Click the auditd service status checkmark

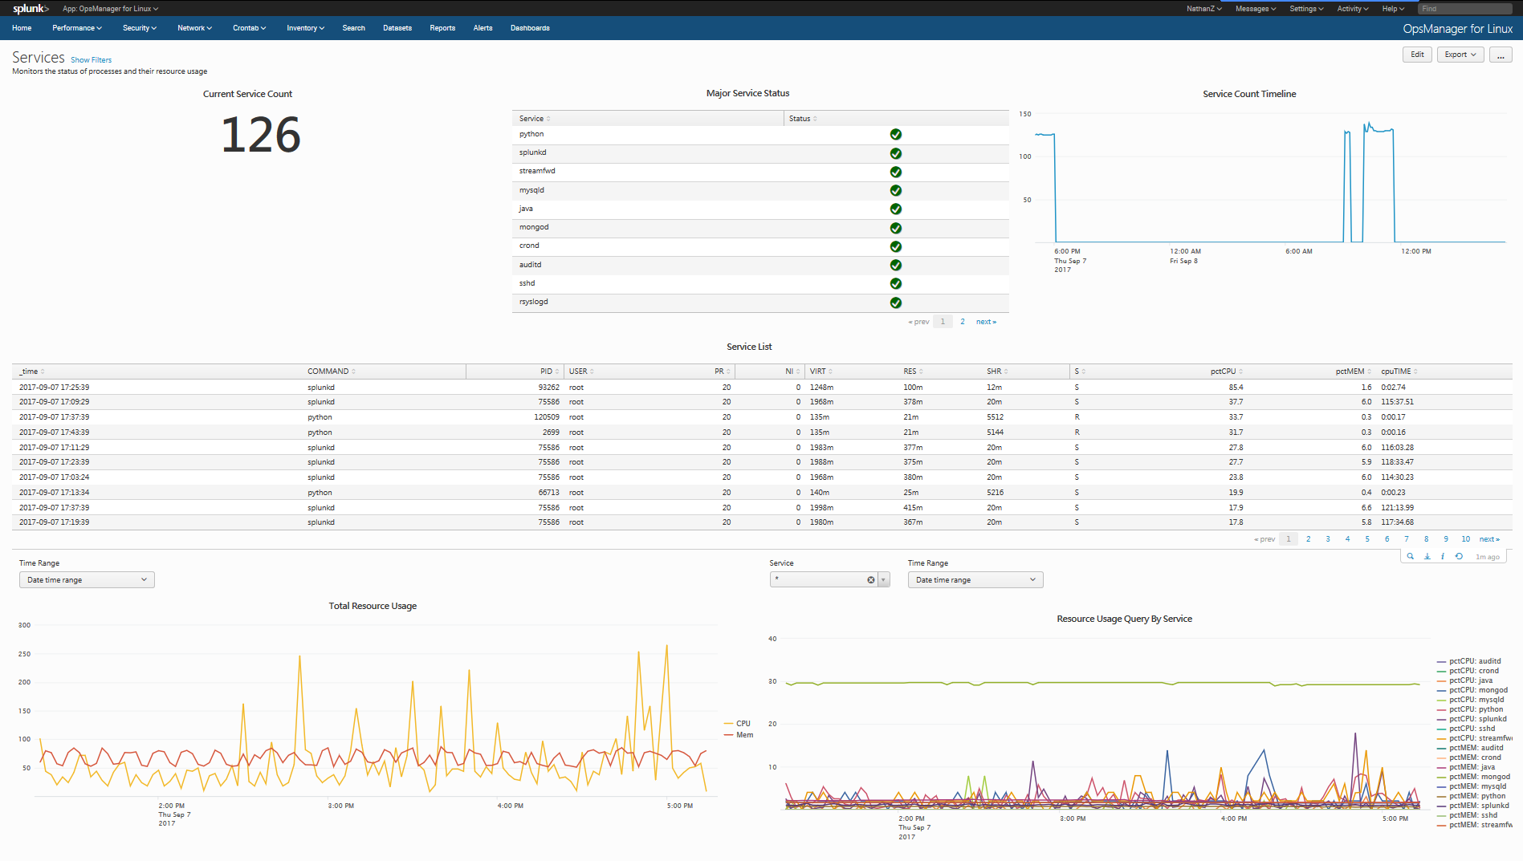pyautogui.click(x=896, y=265)
